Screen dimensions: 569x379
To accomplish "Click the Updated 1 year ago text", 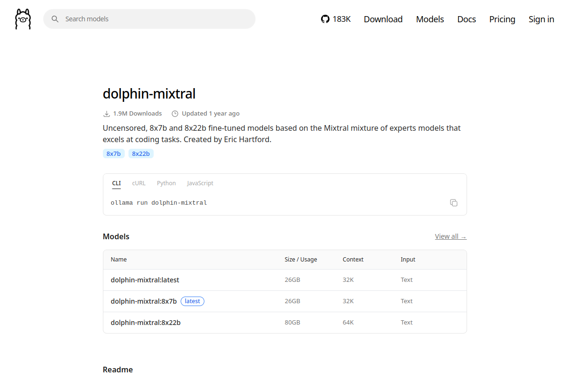I will [211, 114].
